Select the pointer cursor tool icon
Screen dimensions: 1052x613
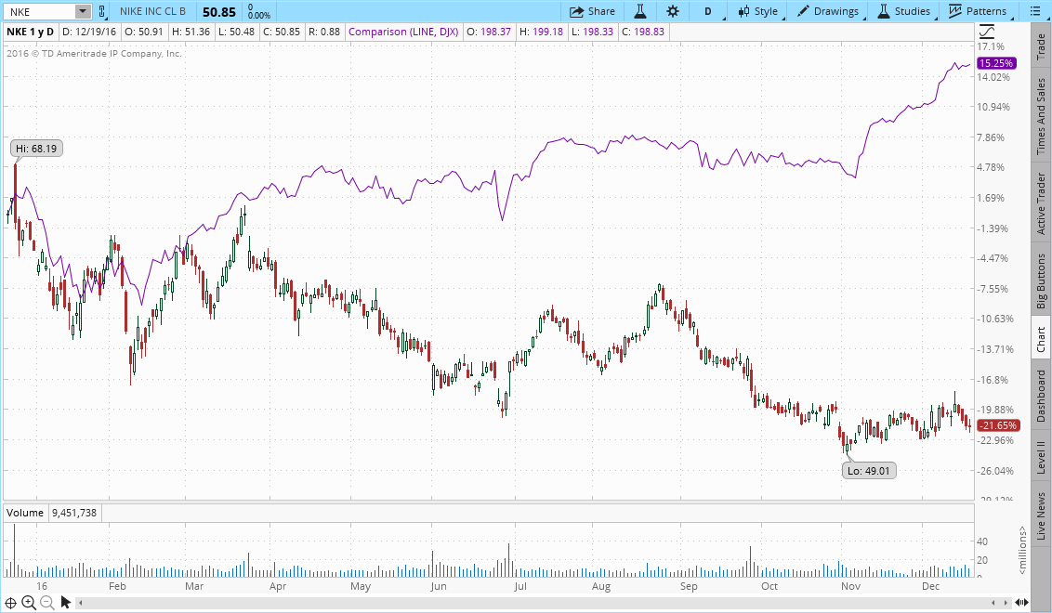[65, 602]
